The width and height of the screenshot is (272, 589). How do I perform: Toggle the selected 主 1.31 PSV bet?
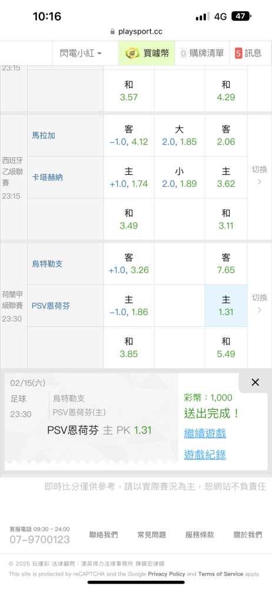[226, 306]
